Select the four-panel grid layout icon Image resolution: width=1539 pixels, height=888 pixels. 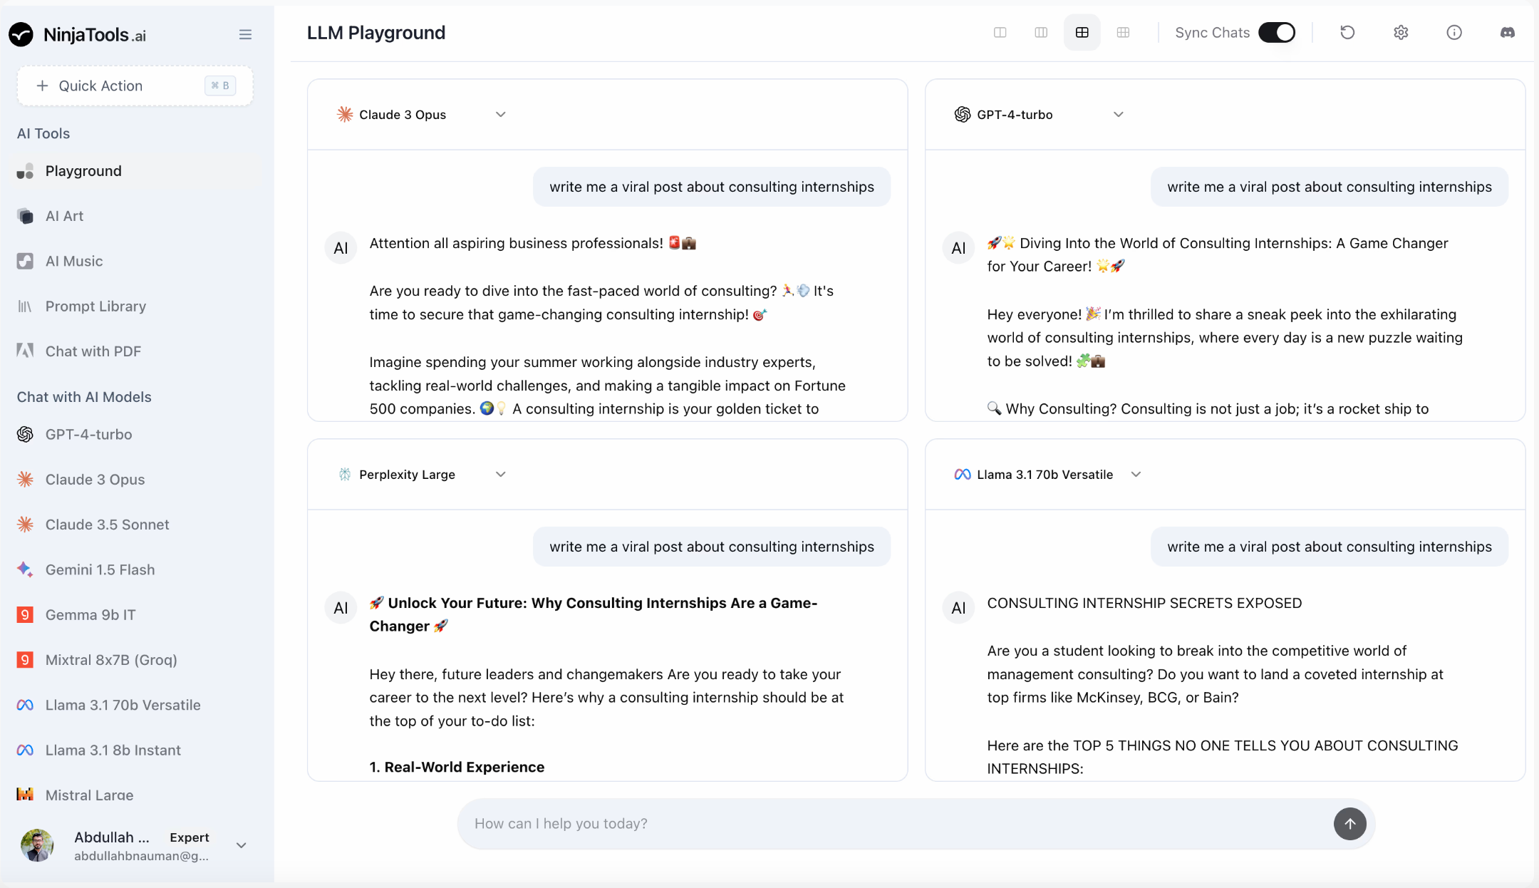[x=1082, y=32]
